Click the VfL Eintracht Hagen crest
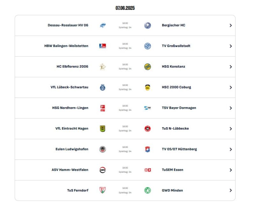Image resolution: width=255 pixels, height=214 pixels. coord(102,129)
